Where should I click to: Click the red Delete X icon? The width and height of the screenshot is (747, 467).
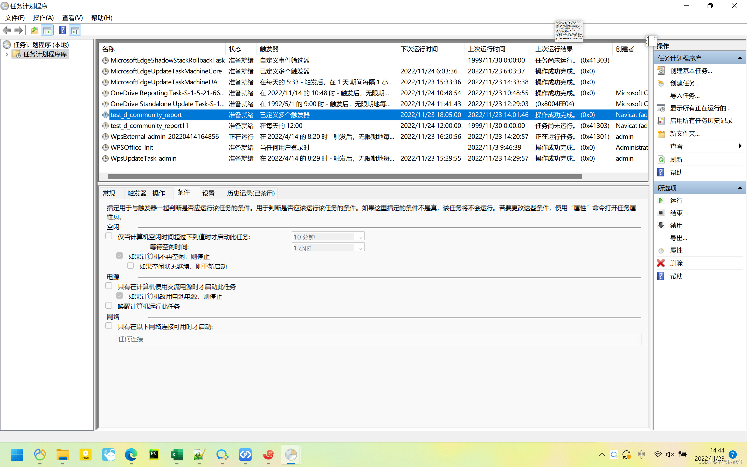(x=661, y=263)
